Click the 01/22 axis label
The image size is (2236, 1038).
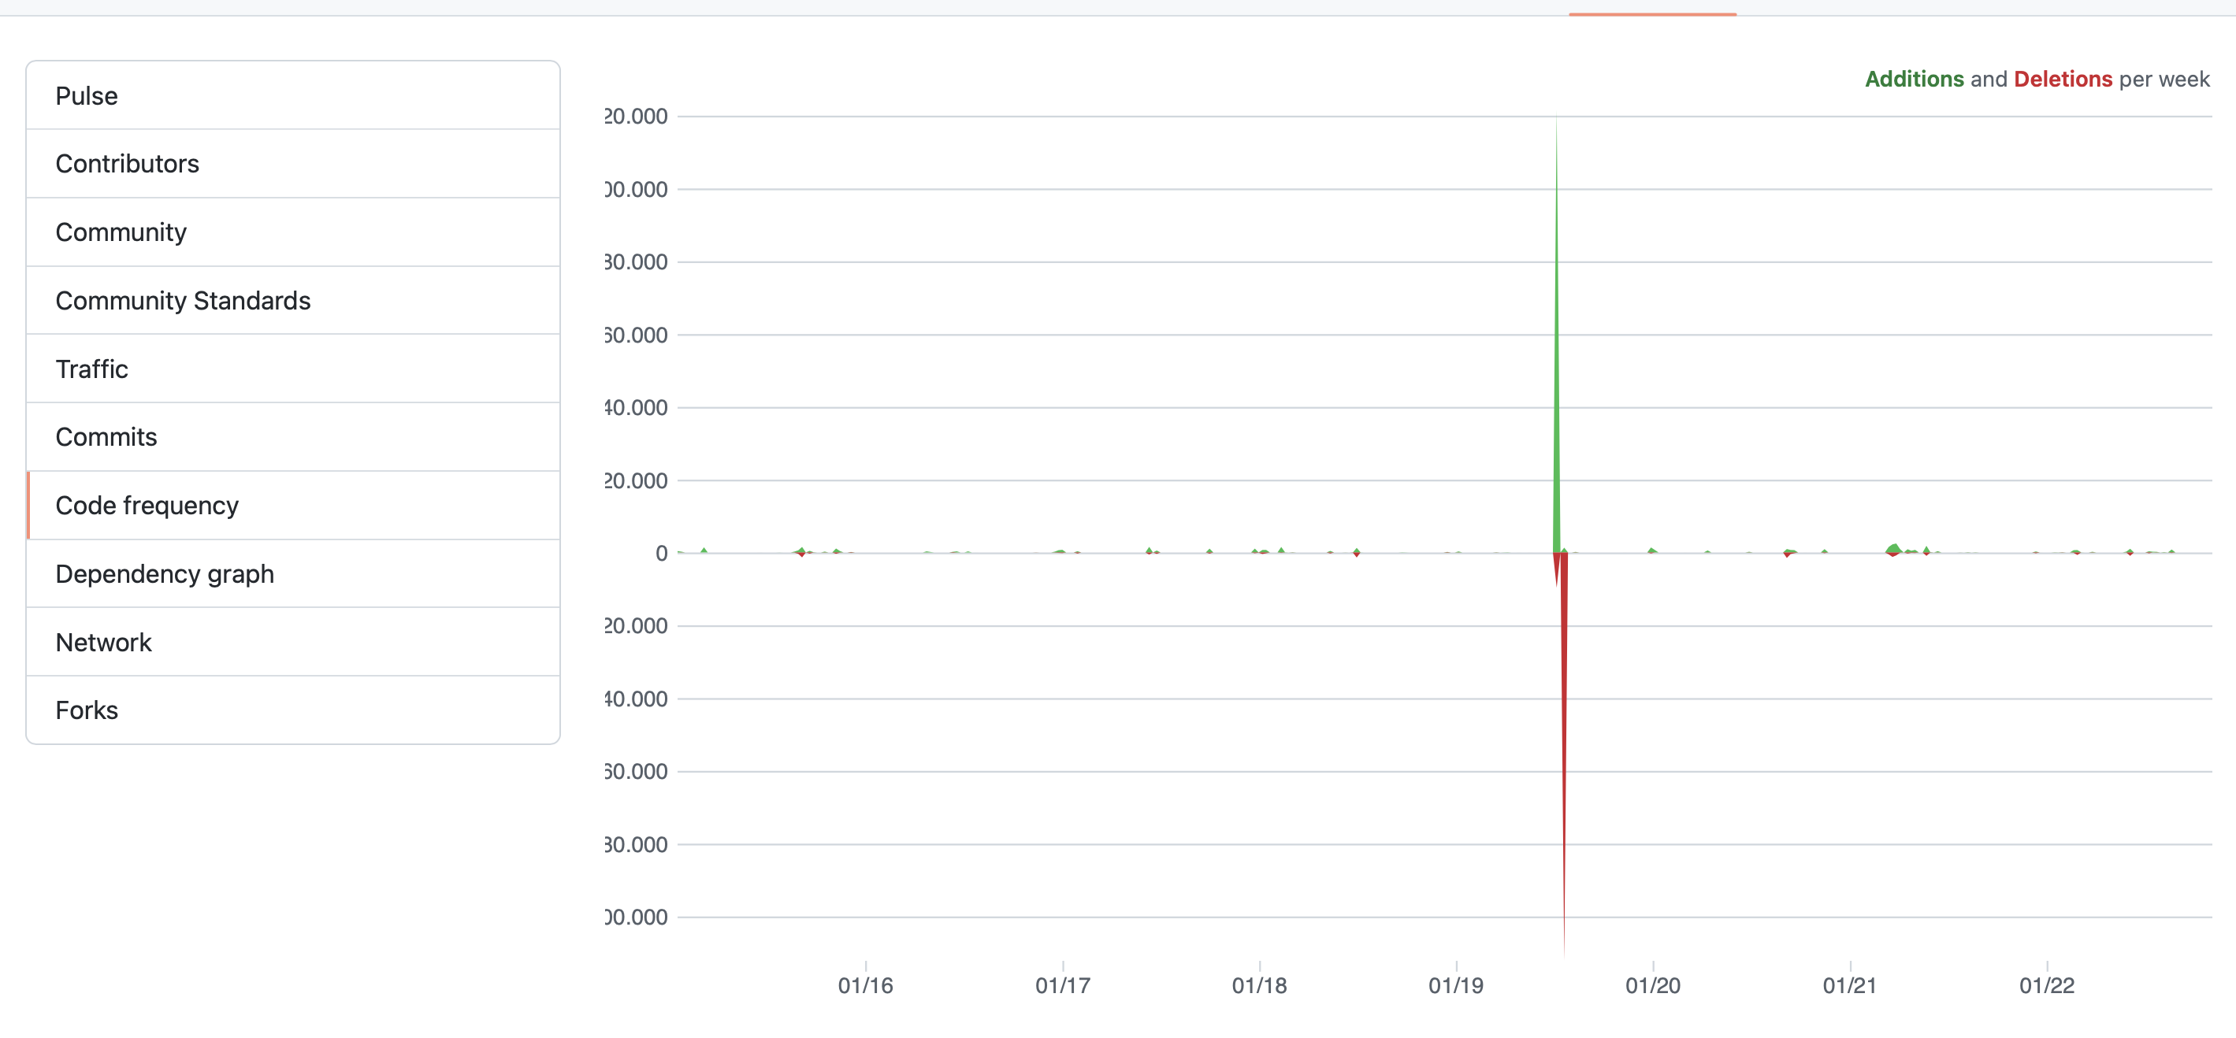(2047, 985)
